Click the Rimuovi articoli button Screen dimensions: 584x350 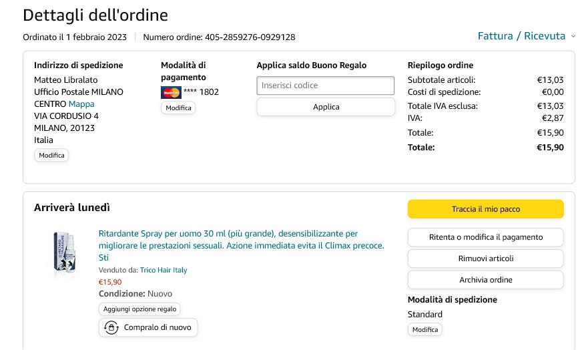click(x=485, y=258)
